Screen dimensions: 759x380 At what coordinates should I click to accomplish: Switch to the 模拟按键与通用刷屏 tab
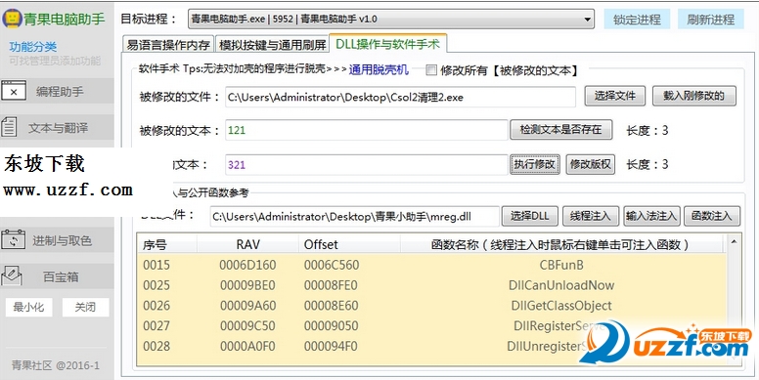pos(272,45)
